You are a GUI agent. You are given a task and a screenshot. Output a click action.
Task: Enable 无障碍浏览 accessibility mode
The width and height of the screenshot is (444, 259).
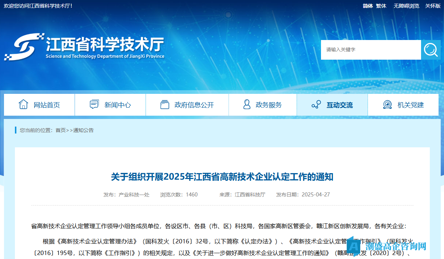[406, 6]
